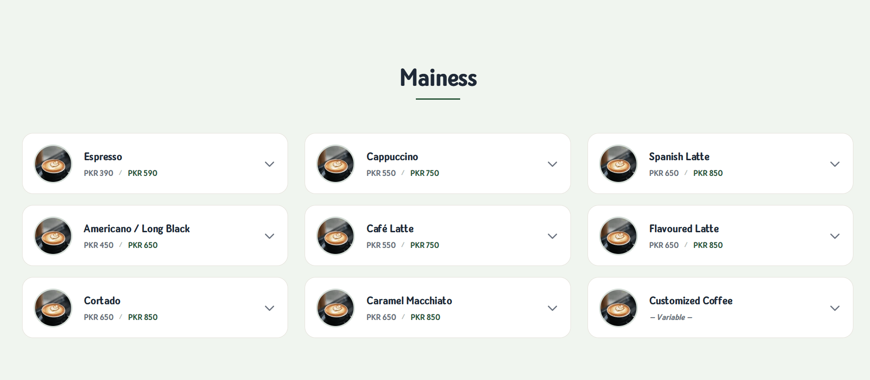Click Spanish Latte coffee thumbnail

(618, 164)
